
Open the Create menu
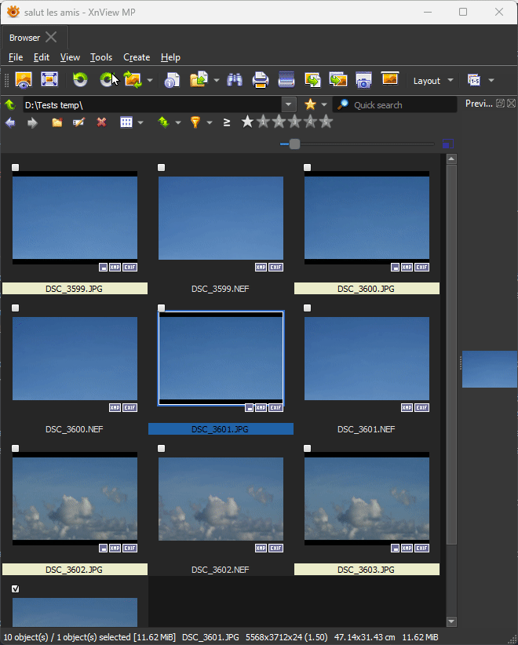point(137,57)
